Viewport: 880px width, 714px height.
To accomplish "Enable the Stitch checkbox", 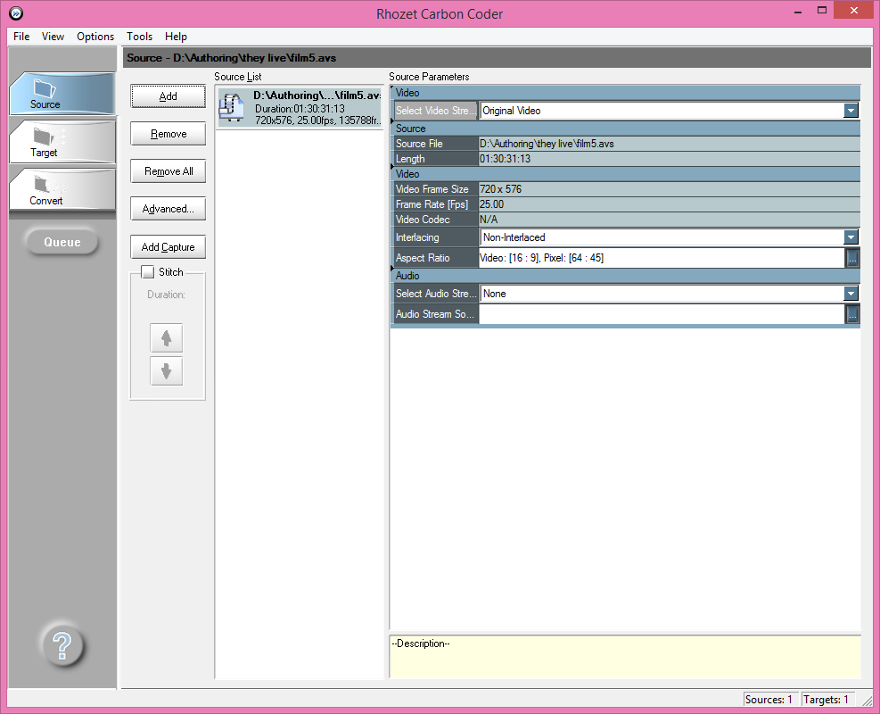I will tap(148, 272).
